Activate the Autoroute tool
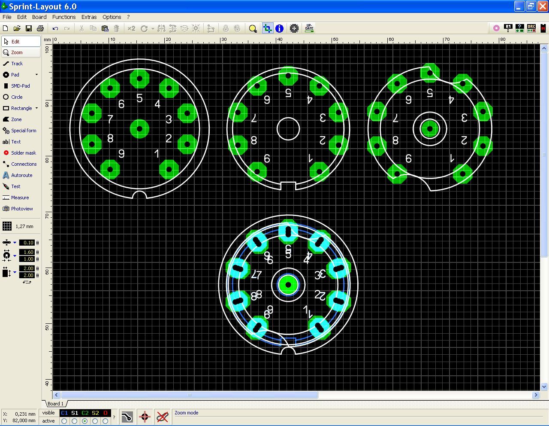The height and width of the screenshot is (426, 549). pos(21,175)
